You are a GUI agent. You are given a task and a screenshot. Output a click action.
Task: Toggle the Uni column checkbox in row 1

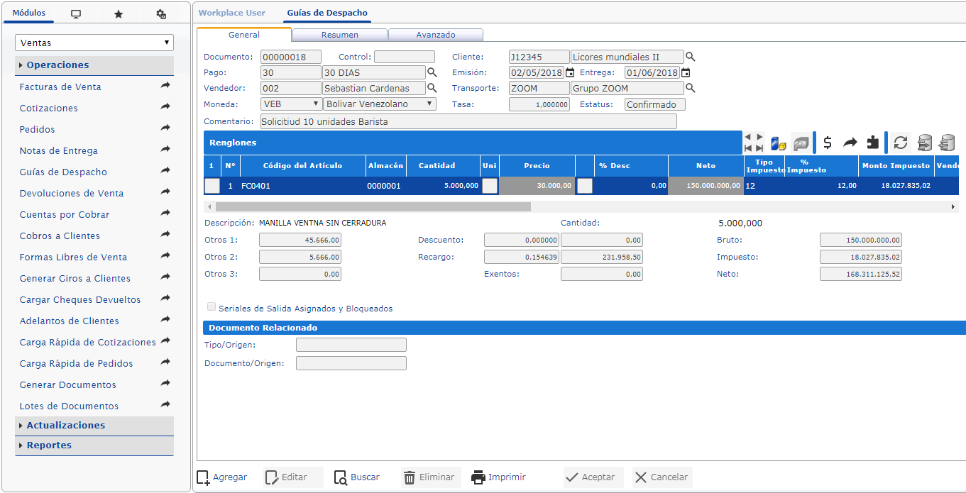coord(490,186)
